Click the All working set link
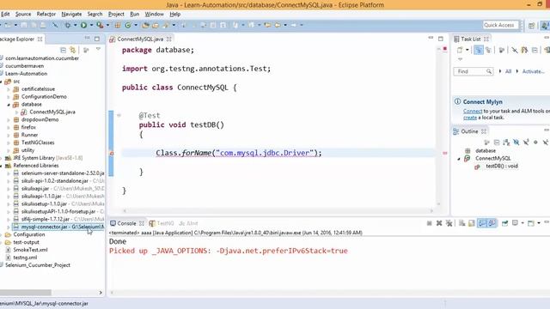 click(x=508, y=71)
